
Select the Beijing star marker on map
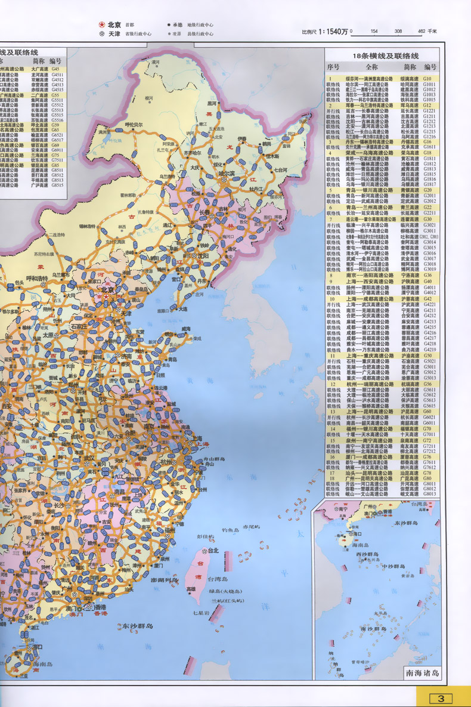click(106, 290)
